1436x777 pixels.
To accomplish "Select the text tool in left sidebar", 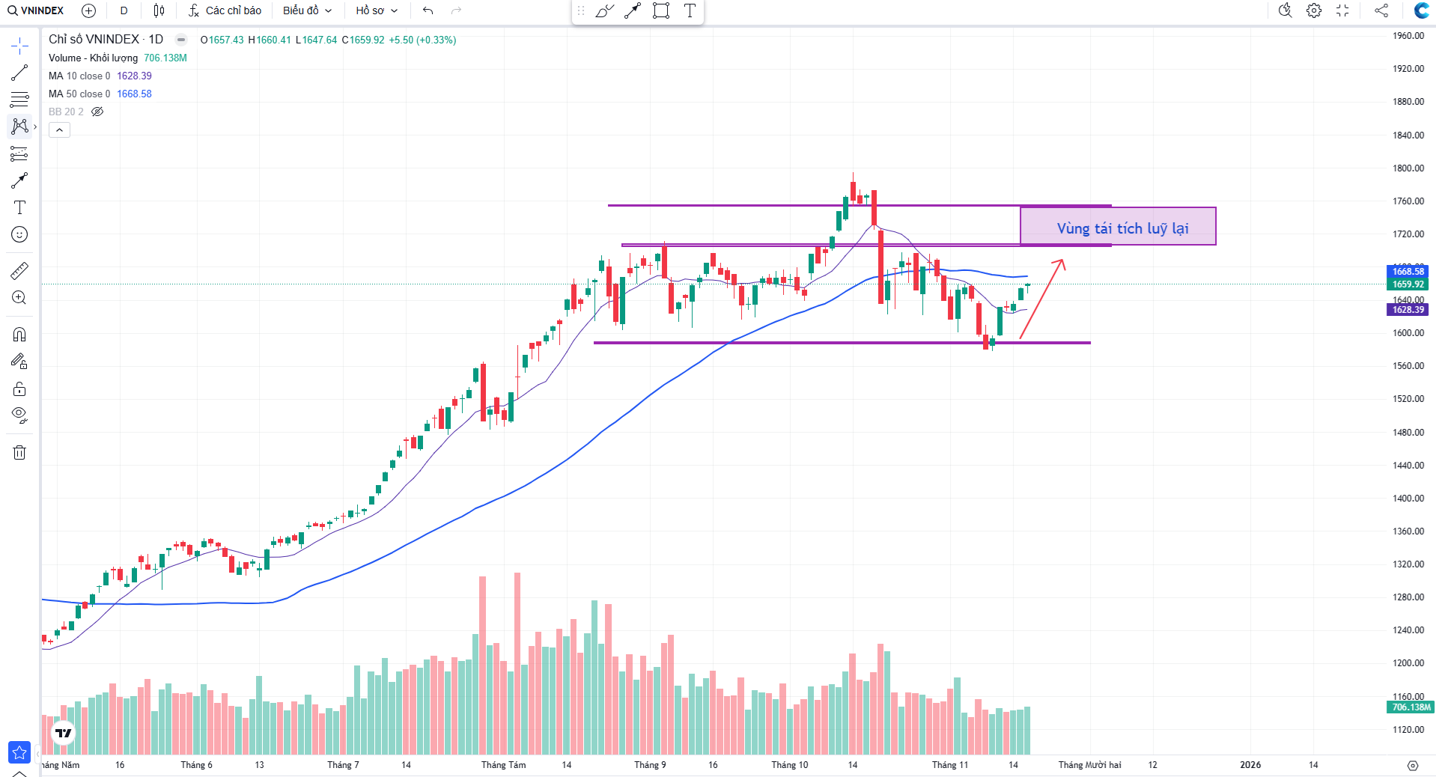I will coord(19,207).
